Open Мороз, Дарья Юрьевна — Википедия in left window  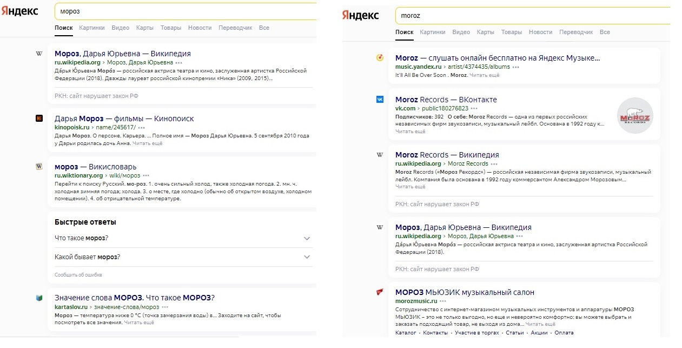click(123, 54)
